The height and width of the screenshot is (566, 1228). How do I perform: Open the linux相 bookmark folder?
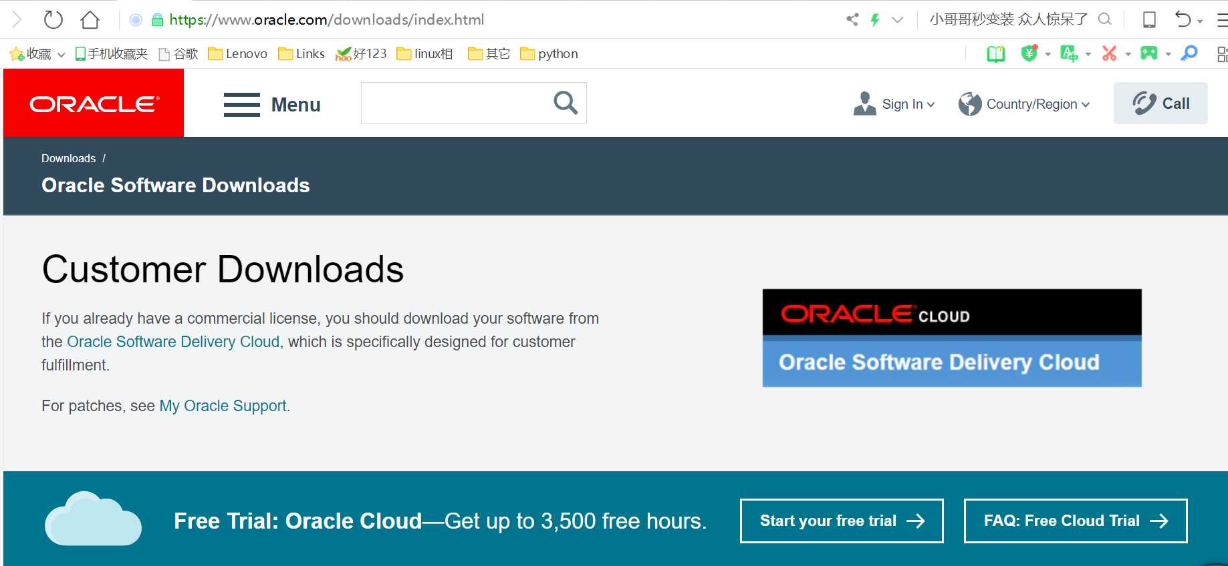(x=424, y=54)
